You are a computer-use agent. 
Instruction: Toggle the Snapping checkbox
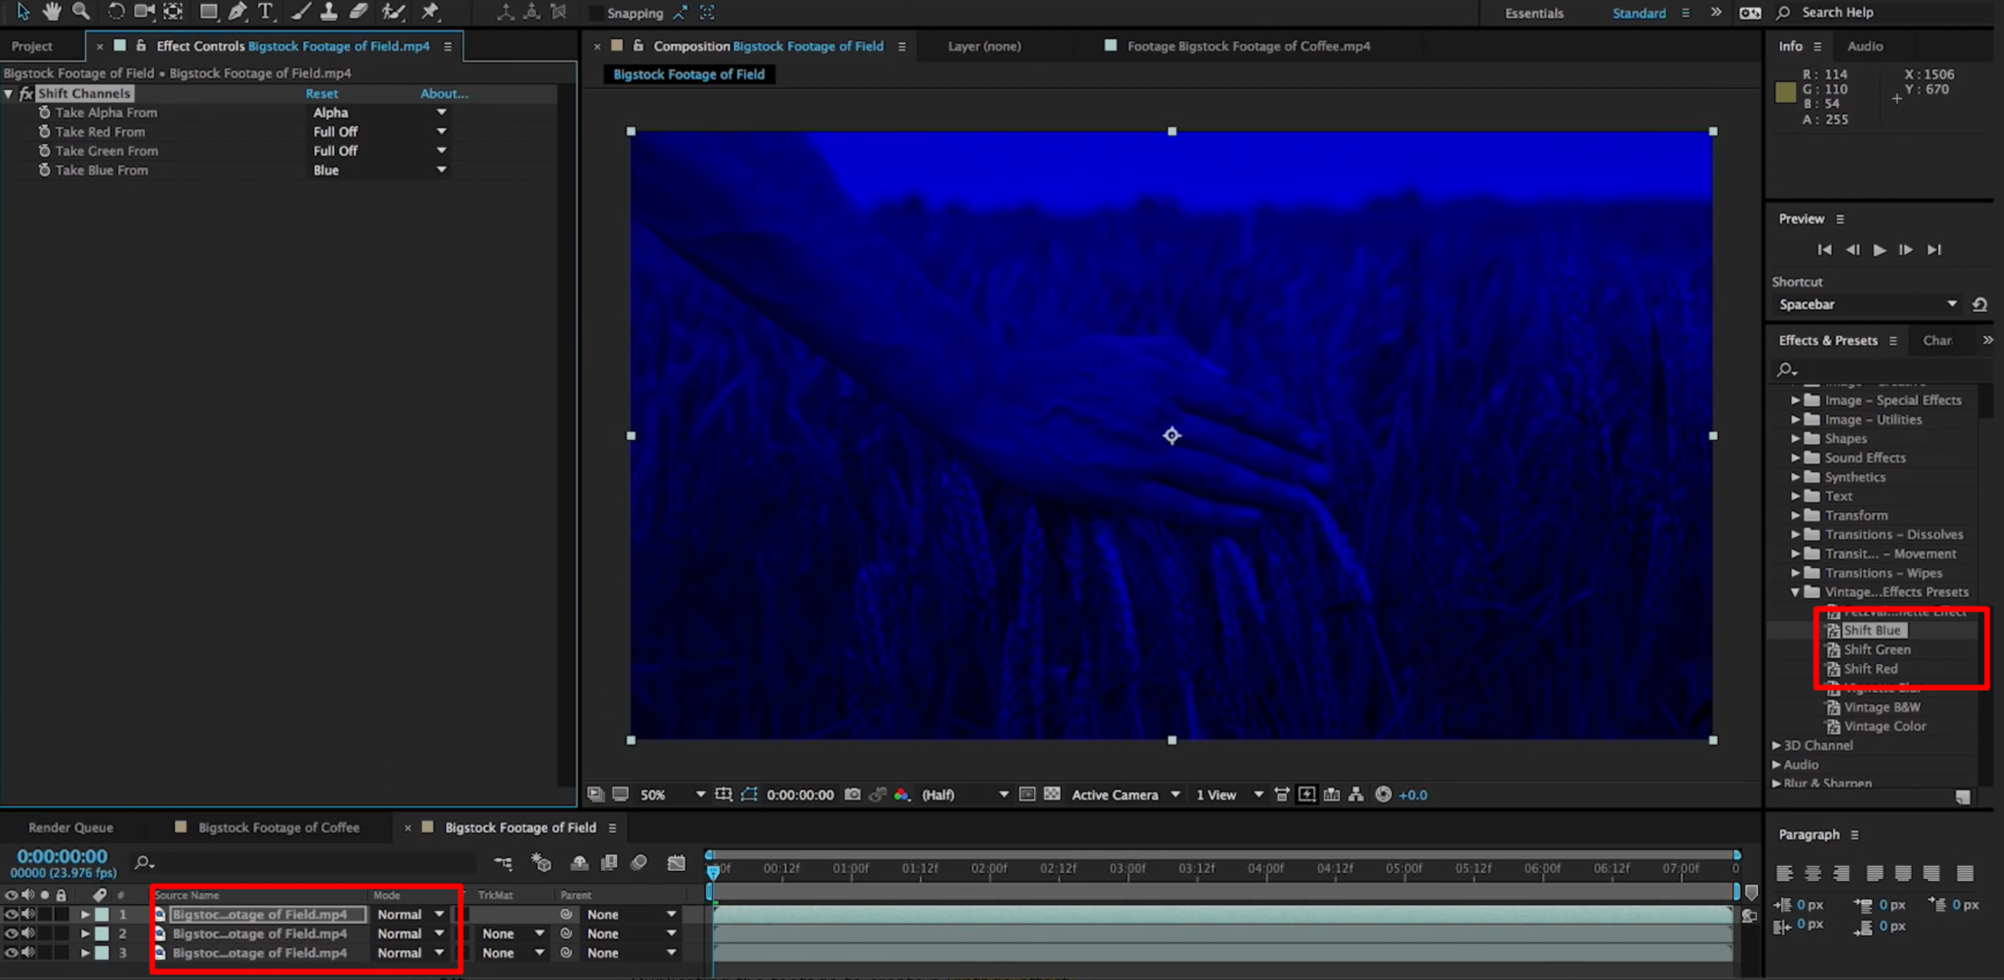click(596, 13)
